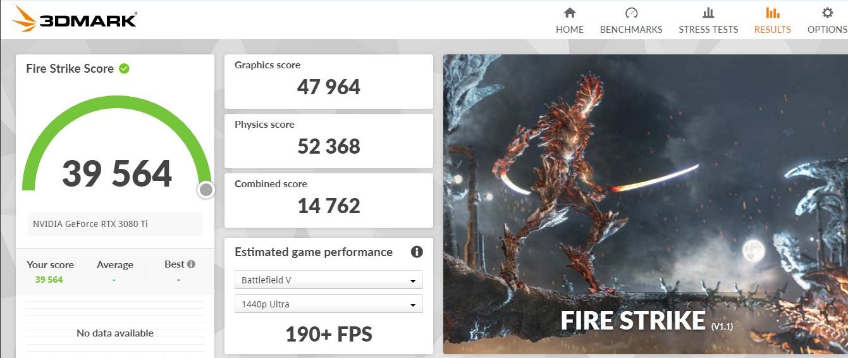Click the Physics score label
The height and width of the screenshot is (358, 848).
click(x=264, y=125)
